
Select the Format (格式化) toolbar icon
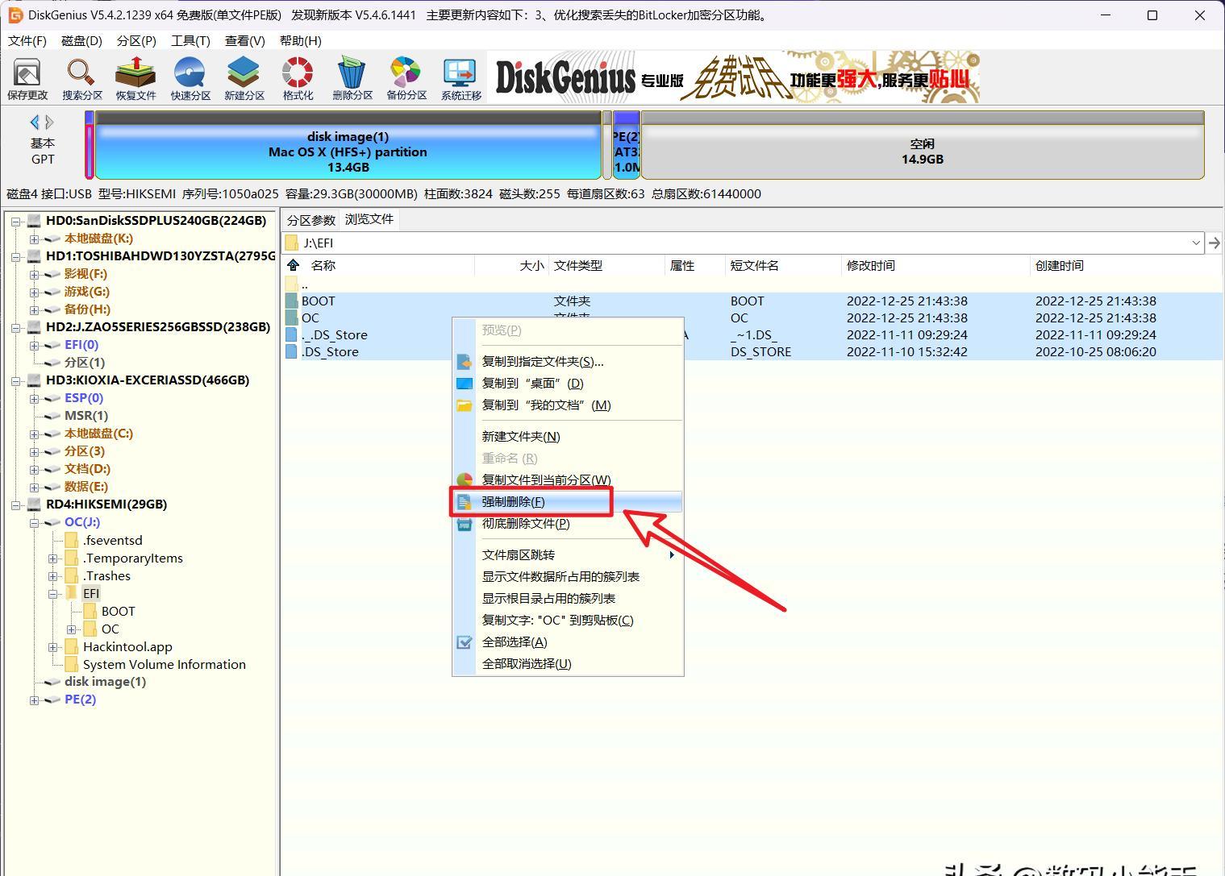pos(298,79)
